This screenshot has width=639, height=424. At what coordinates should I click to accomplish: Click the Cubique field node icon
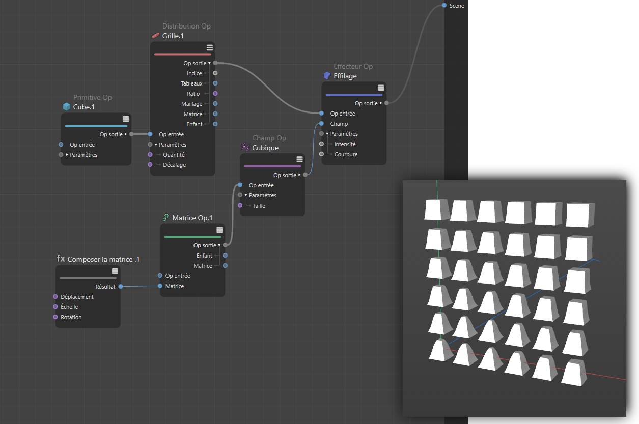[x=245, y=147]
